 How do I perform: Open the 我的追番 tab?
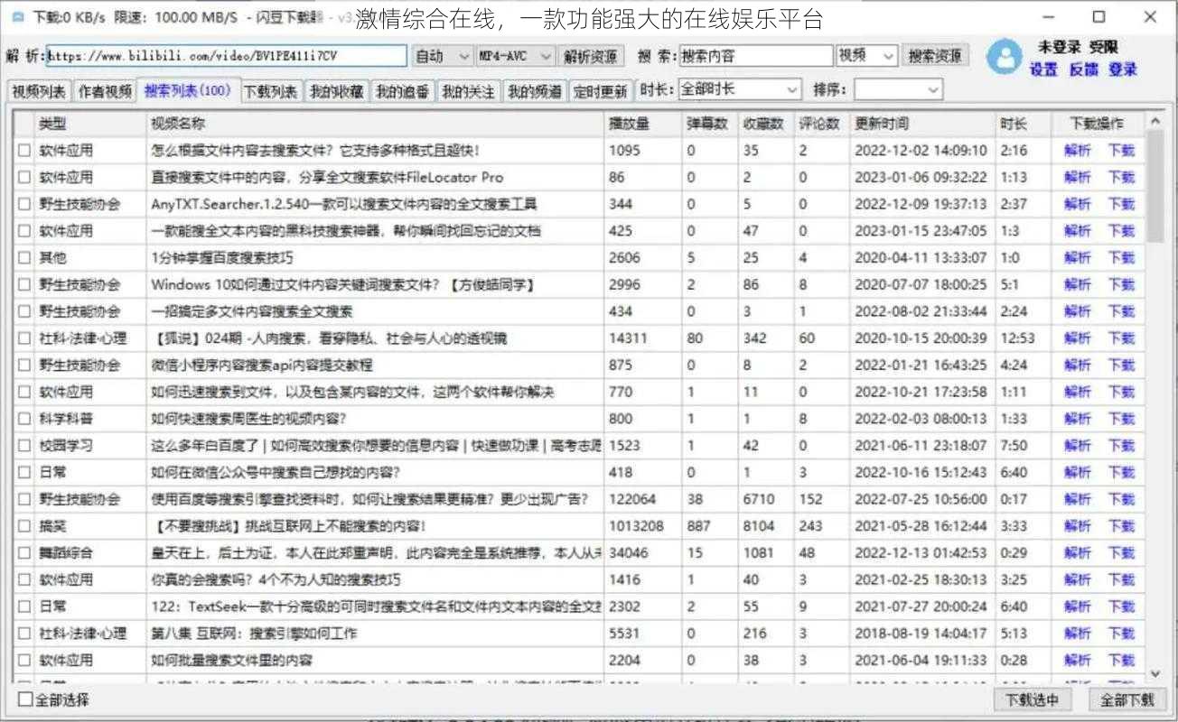click(402, 91)
